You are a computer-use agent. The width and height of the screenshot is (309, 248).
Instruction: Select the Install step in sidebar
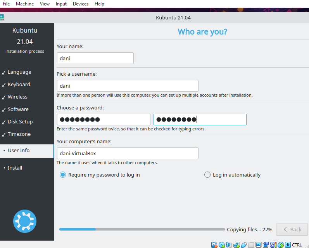coord(15,168)
